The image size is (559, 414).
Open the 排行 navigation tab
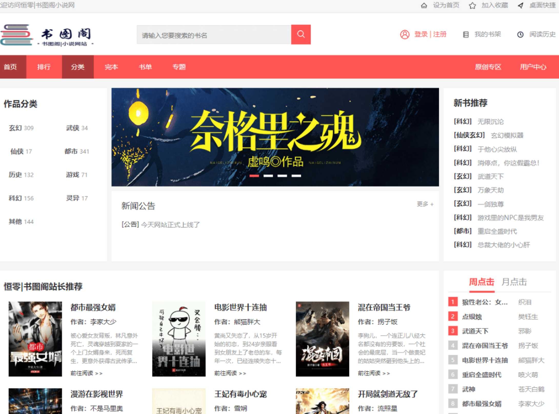click(44, 67)
